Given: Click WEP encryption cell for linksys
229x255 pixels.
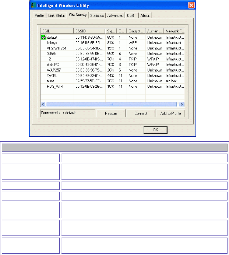Looking at the screenshot, I should [133, 43].
